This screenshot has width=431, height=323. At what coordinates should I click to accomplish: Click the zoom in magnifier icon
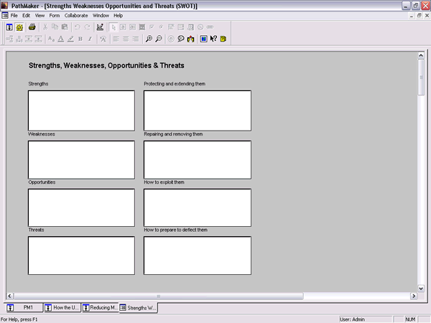tap(149, 39)
